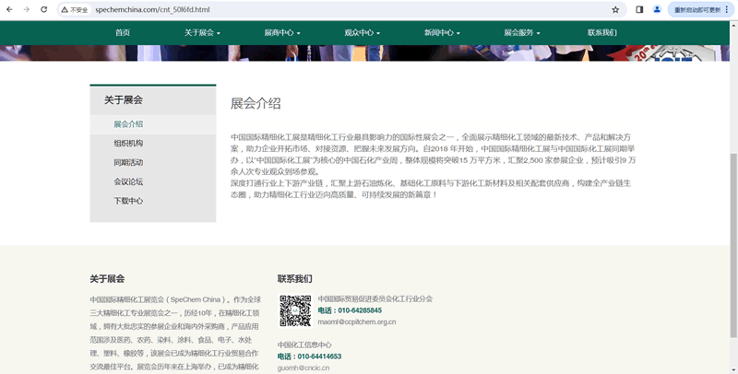Click the 不安全 site security indicator
The image size is (738, 374).
[x=75, y=9]
